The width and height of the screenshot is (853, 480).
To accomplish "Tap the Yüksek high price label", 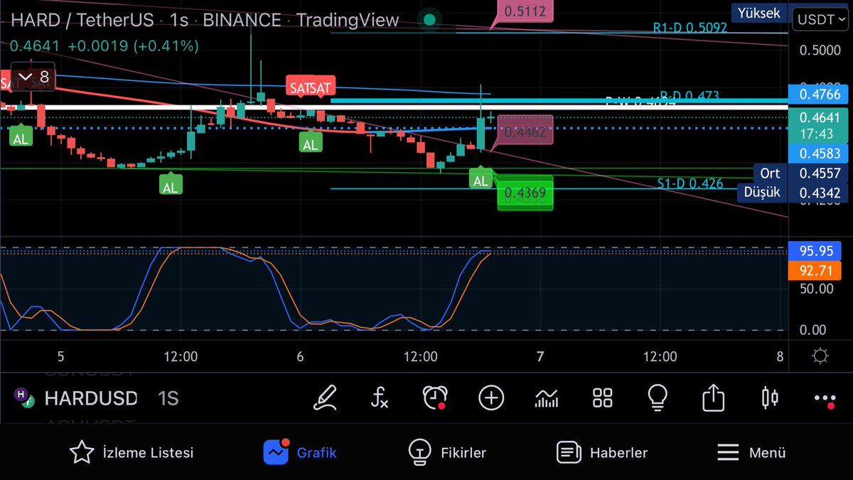I will pos(758,13).
